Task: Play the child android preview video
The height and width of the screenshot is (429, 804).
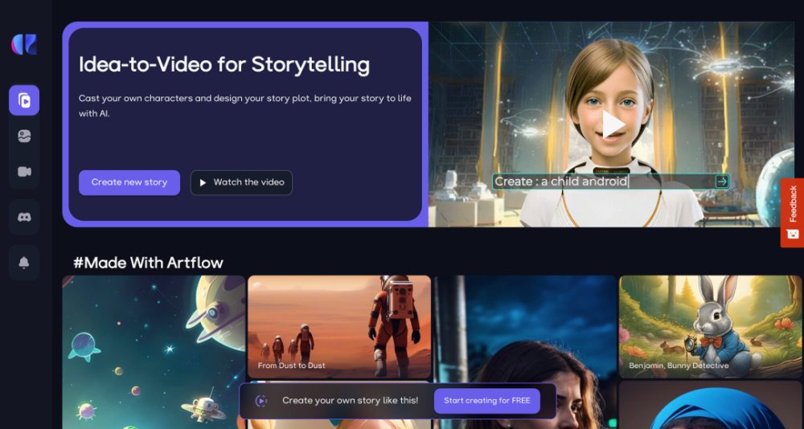Action: pos(613,125)
